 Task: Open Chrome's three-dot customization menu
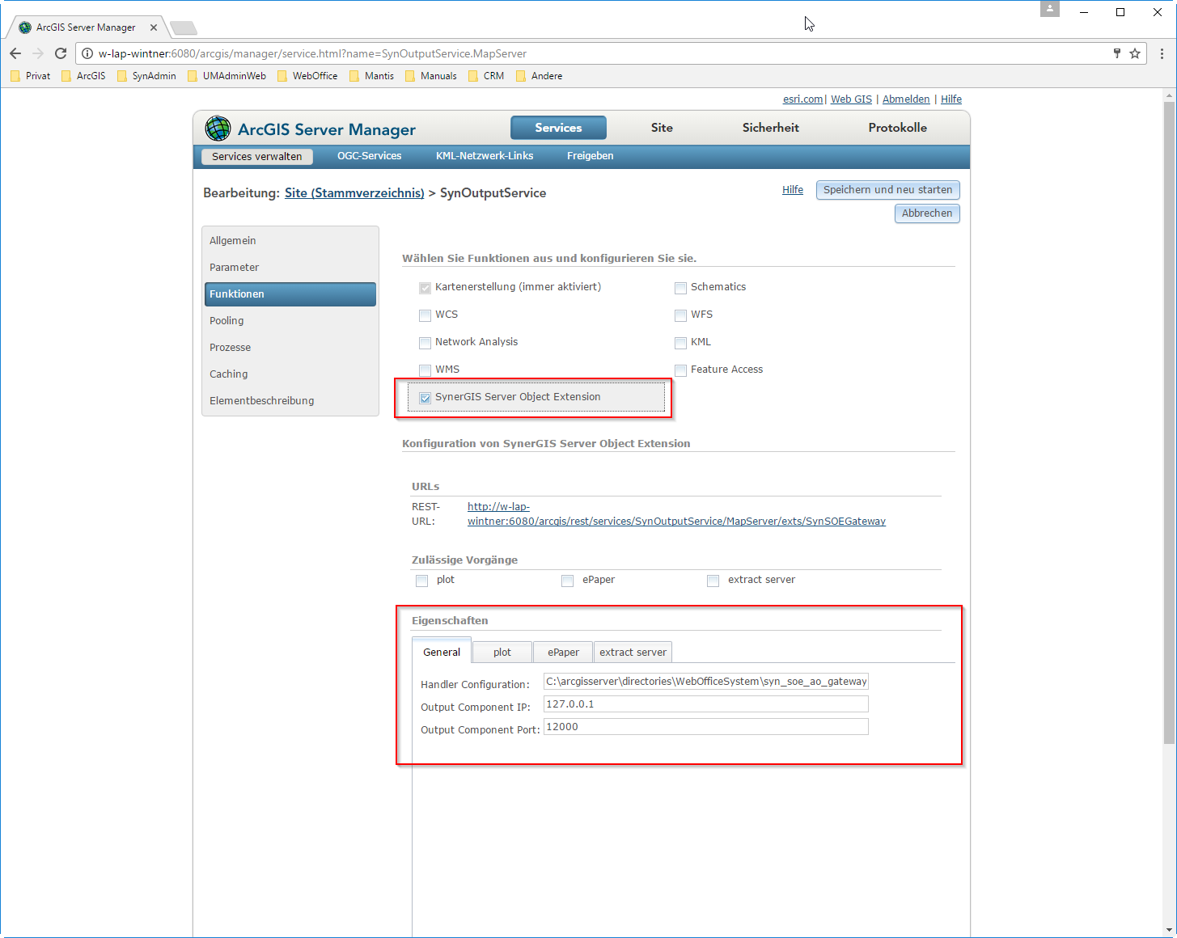click(1162, 53)
